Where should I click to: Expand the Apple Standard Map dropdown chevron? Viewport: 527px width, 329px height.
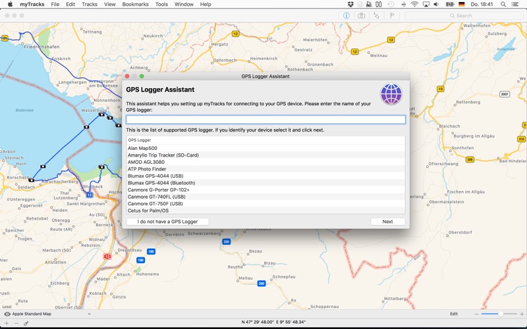click(89, 314)
